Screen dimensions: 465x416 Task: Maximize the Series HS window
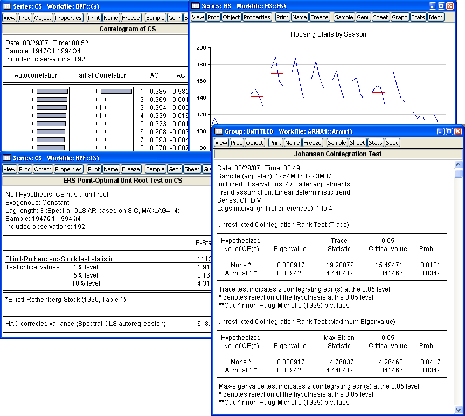click(x=441, y=5)
